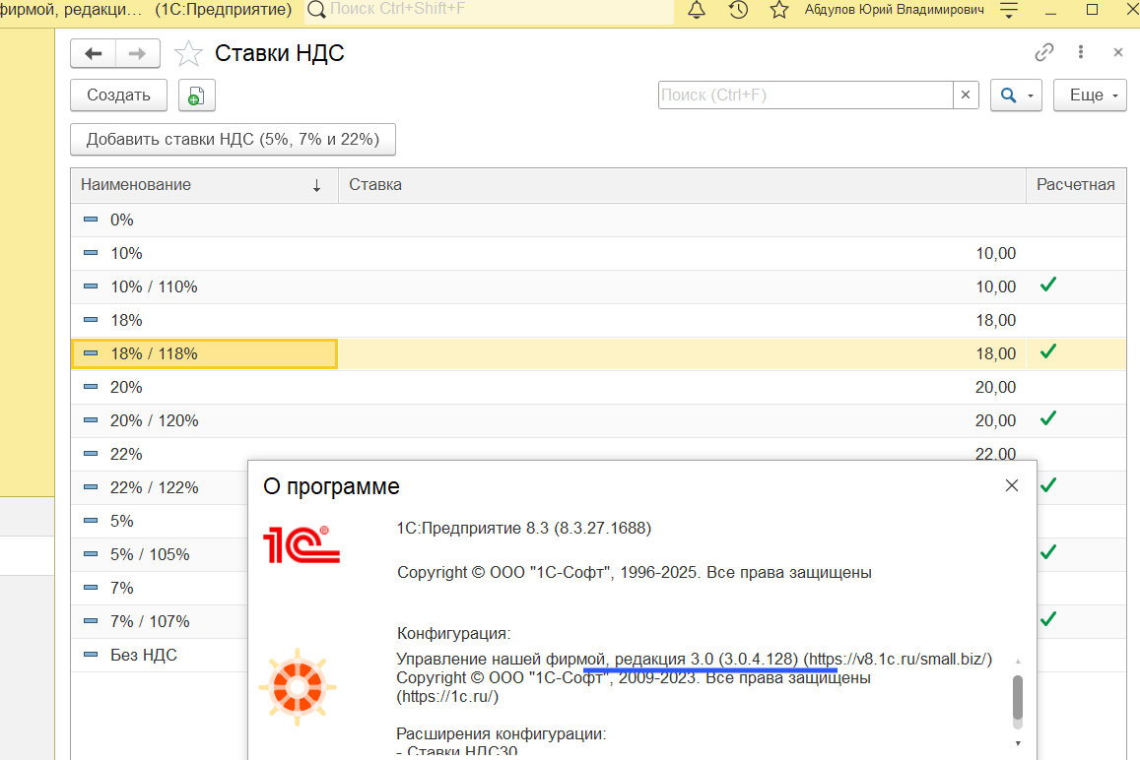The width and height of the screenshot is (1140, 760).
Task: Select the 0% rate row
Action: 598,220
